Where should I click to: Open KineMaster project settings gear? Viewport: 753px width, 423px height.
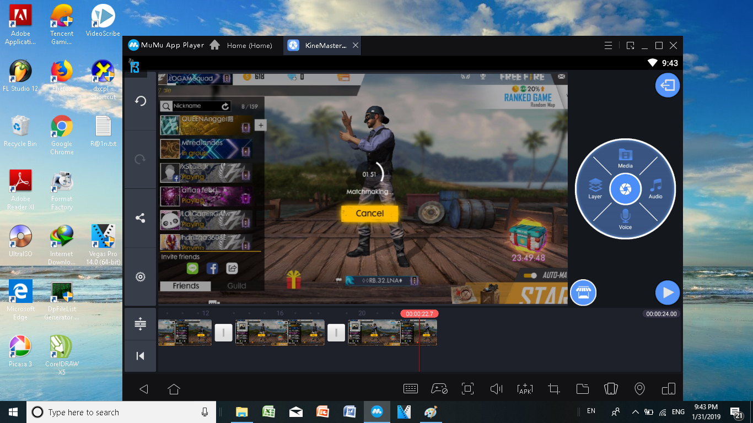(x=141, y=276)
